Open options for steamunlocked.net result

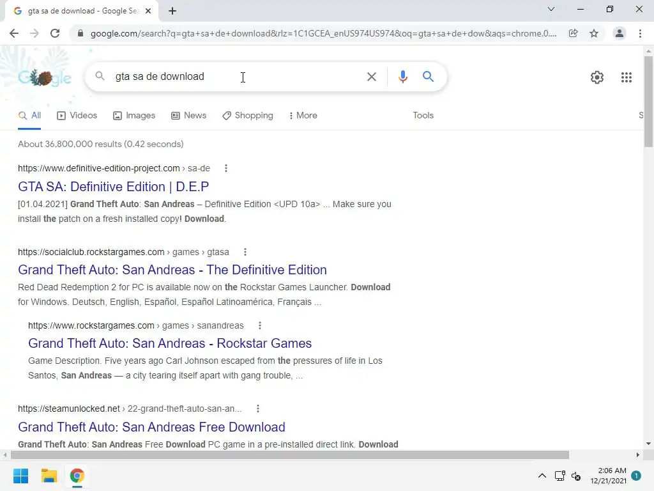[258, 409]
